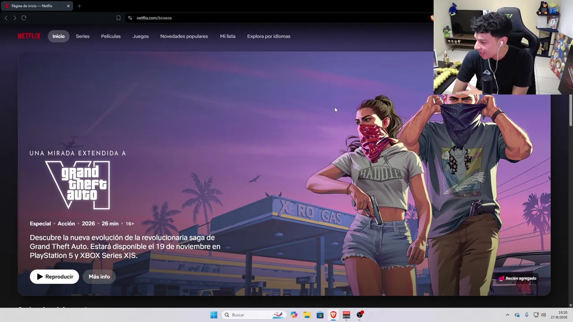Navigate to Juegos
The width and height of the screenshot is (573, 322).
(x=141, y=36)
